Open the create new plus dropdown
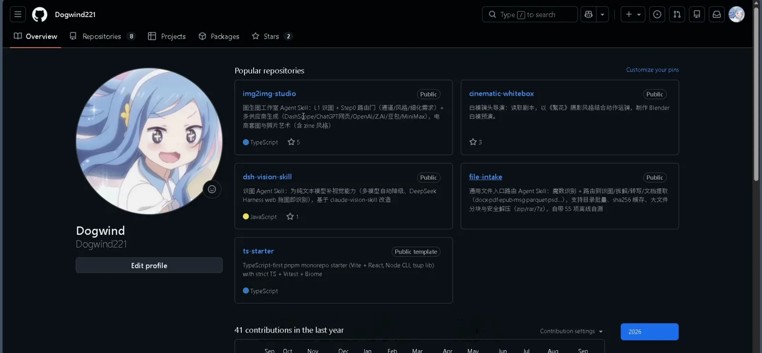The width and height of the screenshot is (762, 353). pos(633,14)
